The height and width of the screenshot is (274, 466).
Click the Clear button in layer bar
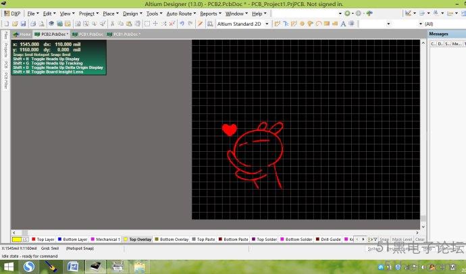click(419, 240)
